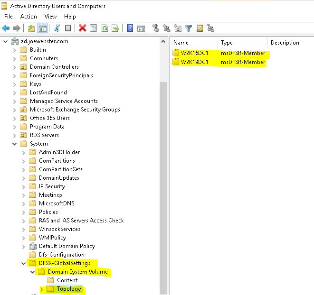Open the blue Help question mark icon

pos(130,28)
